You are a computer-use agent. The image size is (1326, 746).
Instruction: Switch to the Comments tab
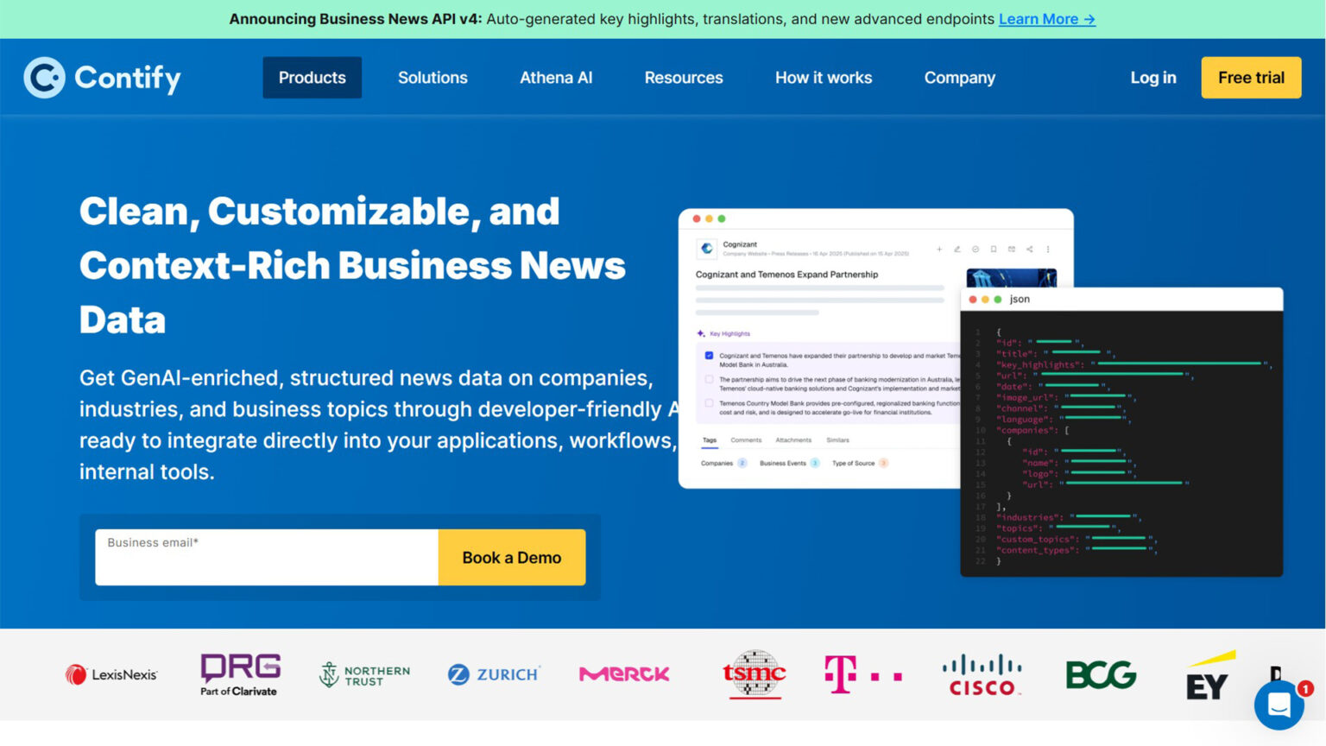pyautogui.click(x=746, y=440)
